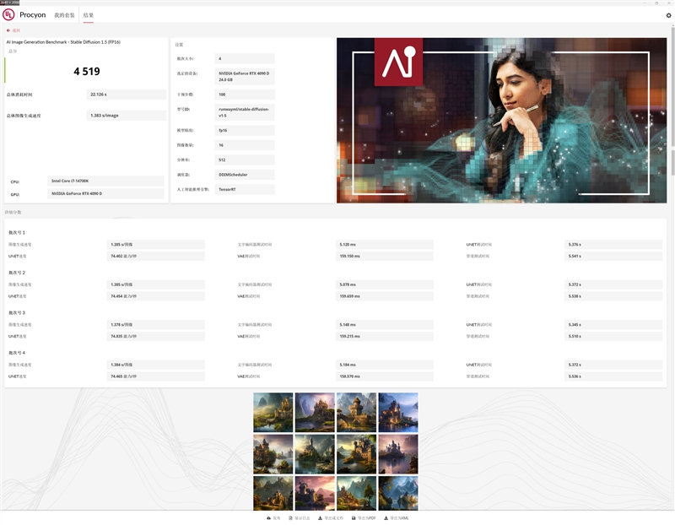Open first thumbnail in top row
This screenshot has height=525, width=675.
click(x=273, y=412)
